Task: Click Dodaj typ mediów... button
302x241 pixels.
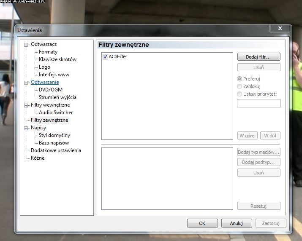Action: click(x=258, y=152)
